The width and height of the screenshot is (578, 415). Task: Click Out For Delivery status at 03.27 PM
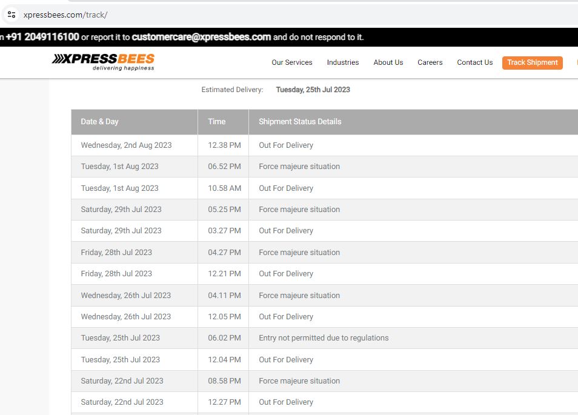click(286, 231)
